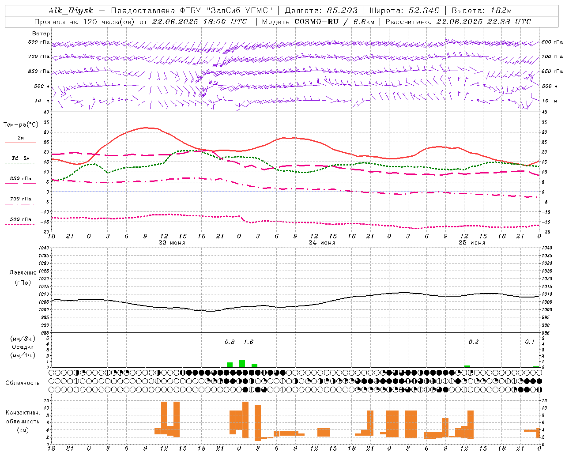Viewport: 565px width, 452px height.
Task: Click the "2м" temperature legend entry
Action: (x=21, y=138)
